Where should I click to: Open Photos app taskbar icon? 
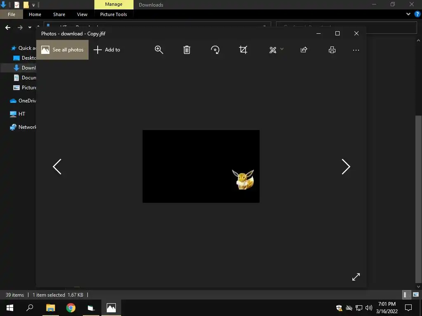click(x=111, y=308)
